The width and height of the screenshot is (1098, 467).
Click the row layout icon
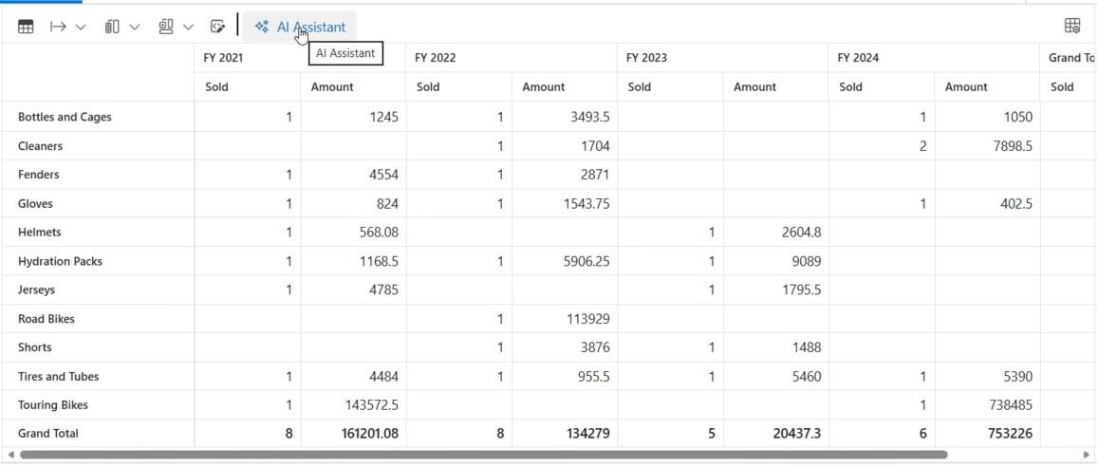(x=166, y=28)
